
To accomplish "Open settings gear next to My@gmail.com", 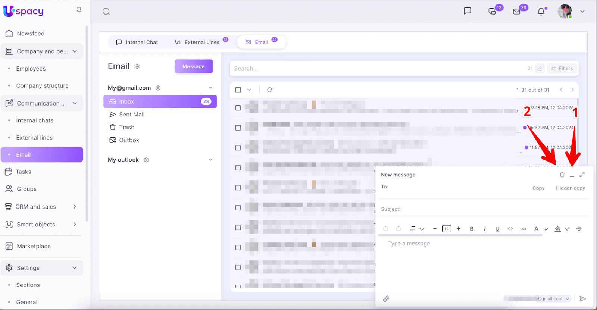I will 158,88.
